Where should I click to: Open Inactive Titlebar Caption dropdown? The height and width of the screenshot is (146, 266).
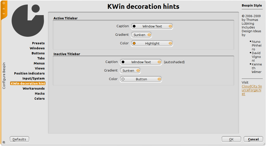click(x=141, y=62)
